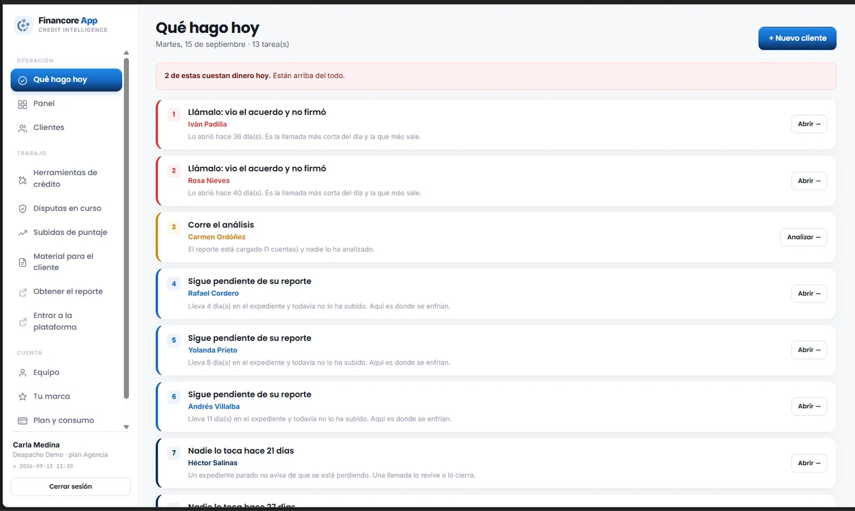Click the Panel grid icon
Screen dimensions: 855x511
[x=23, y=104]
